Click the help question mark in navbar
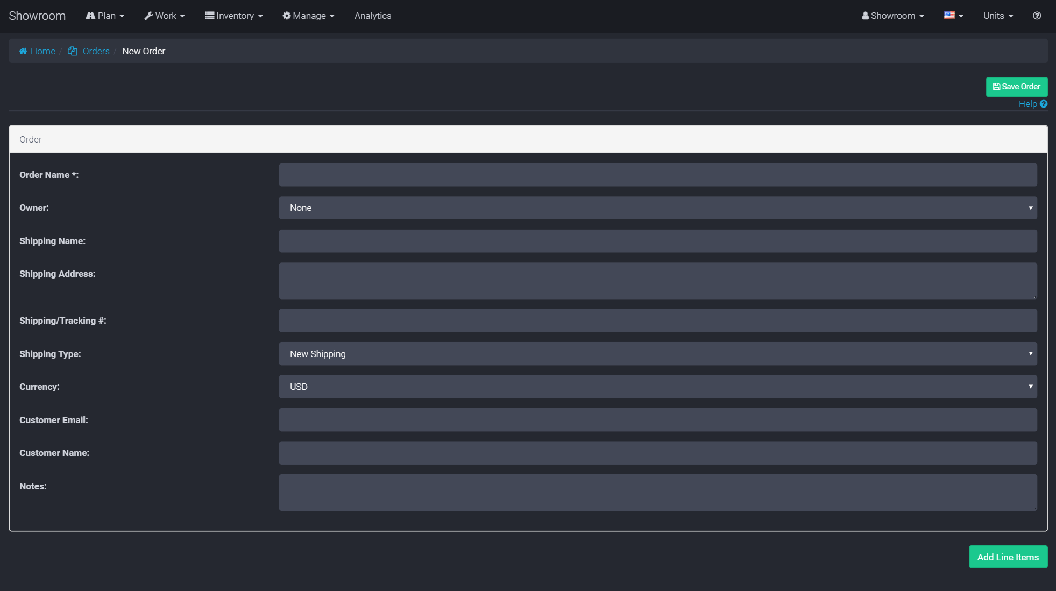 pos(1037,16)
